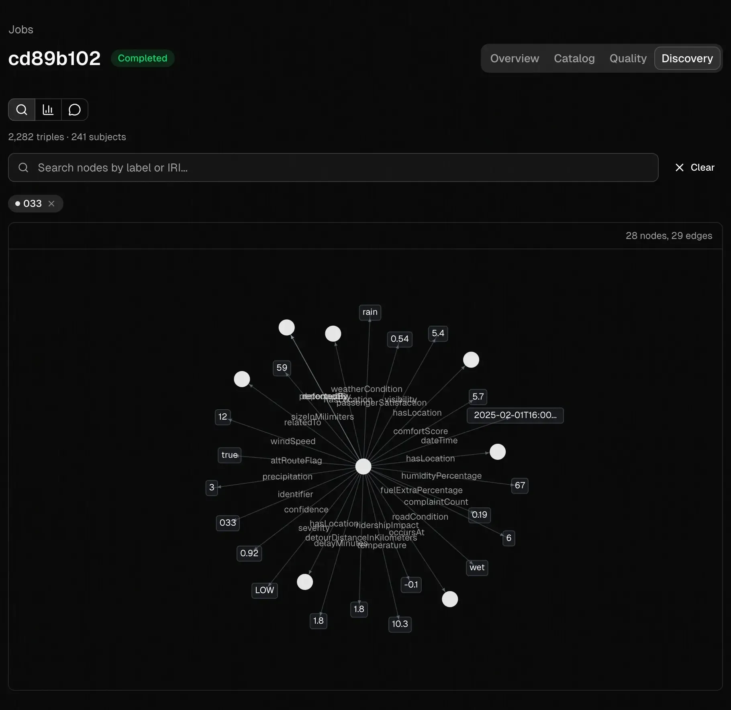Switch to the Catalog view

pyautogui.click(x=574, y=58)
